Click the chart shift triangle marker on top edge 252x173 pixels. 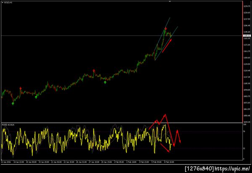170,1
